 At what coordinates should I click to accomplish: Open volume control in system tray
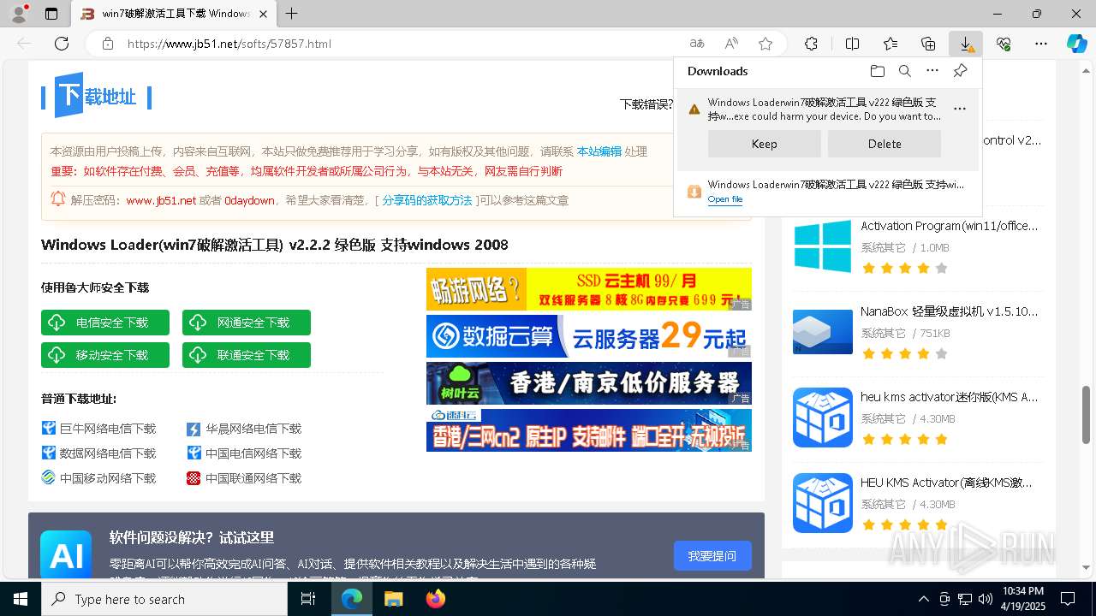click(986, 599)
